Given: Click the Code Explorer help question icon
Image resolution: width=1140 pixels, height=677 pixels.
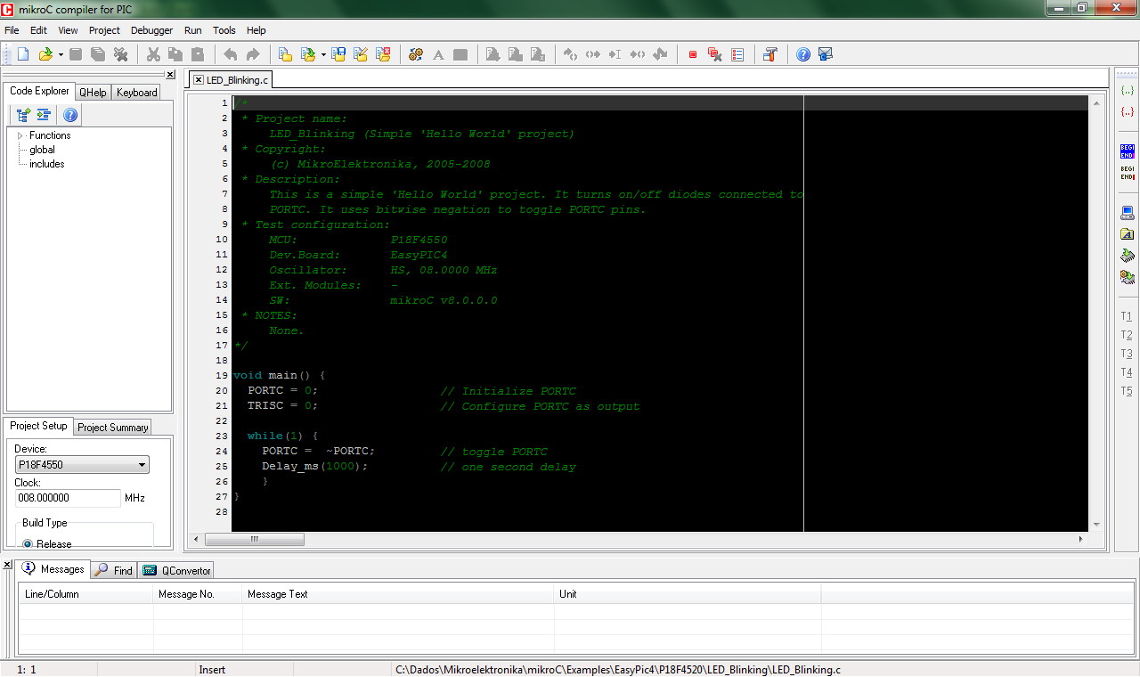Looking at the screenshot, I should tap(70, 115).
